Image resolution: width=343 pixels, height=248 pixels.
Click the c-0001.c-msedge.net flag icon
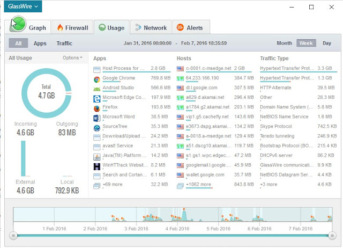[180, 69]
